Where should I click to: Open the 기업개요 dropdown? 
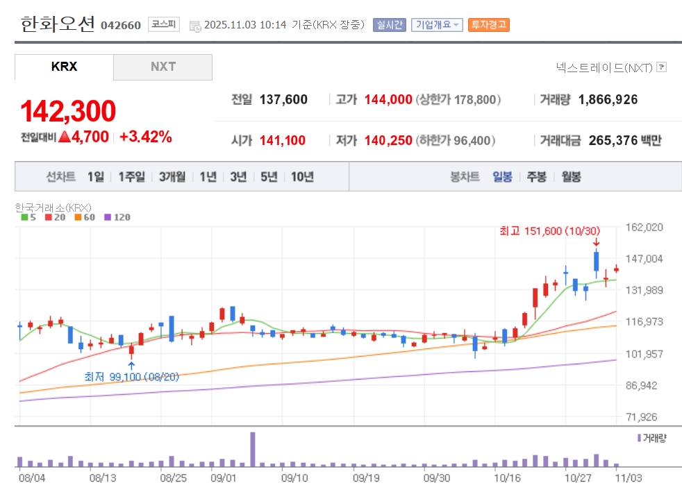437,25
